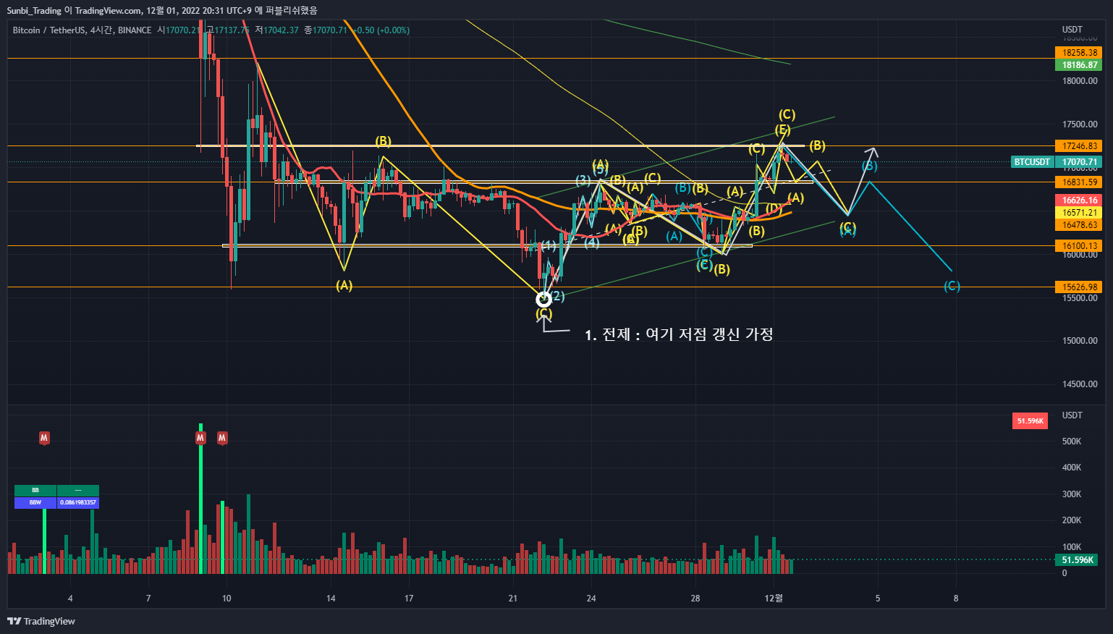This screenshot has height=634, width=1113.
Task: Click the Sunbi_Trading publisher text at top
Action: (x=34, y=10)
